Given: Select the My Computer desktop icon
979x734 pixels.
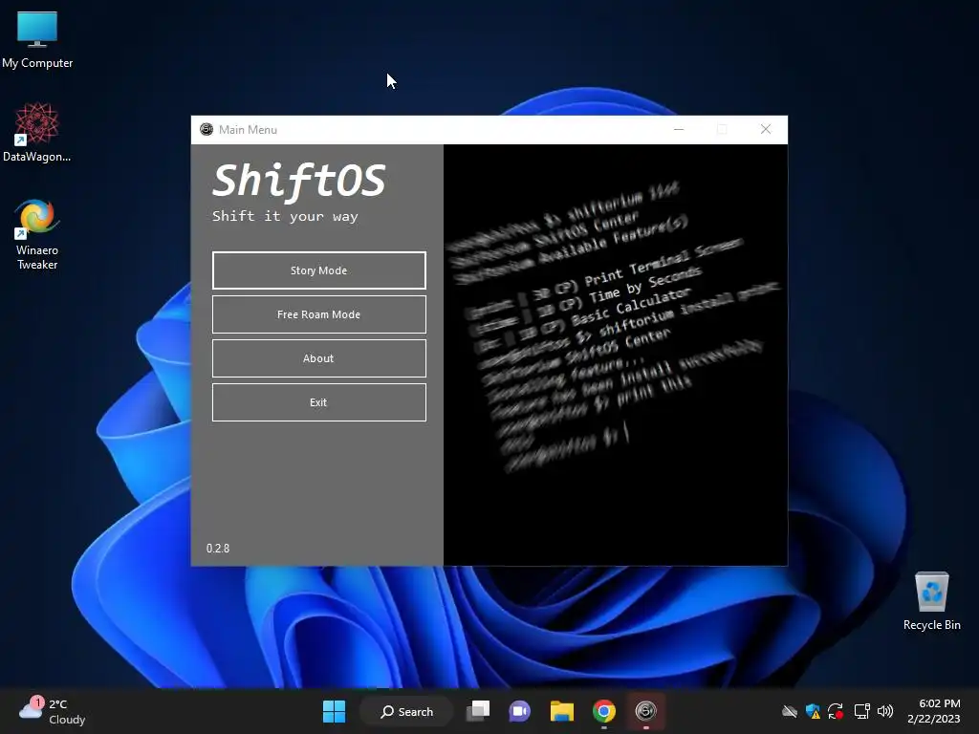Looking at the screenshot, I should [37, 39].
